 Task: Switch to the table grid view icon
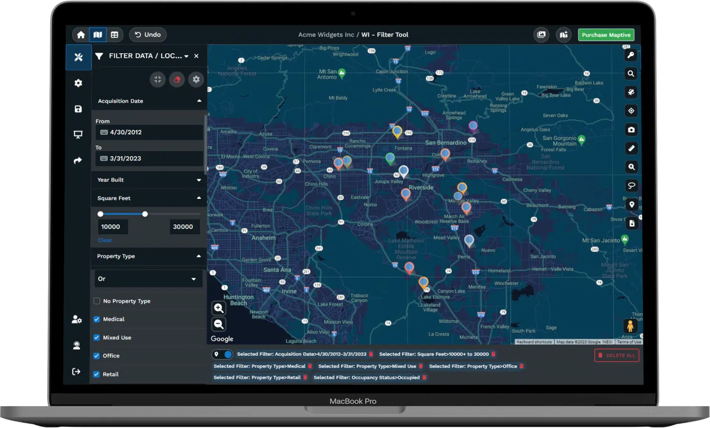coord(114,35)
